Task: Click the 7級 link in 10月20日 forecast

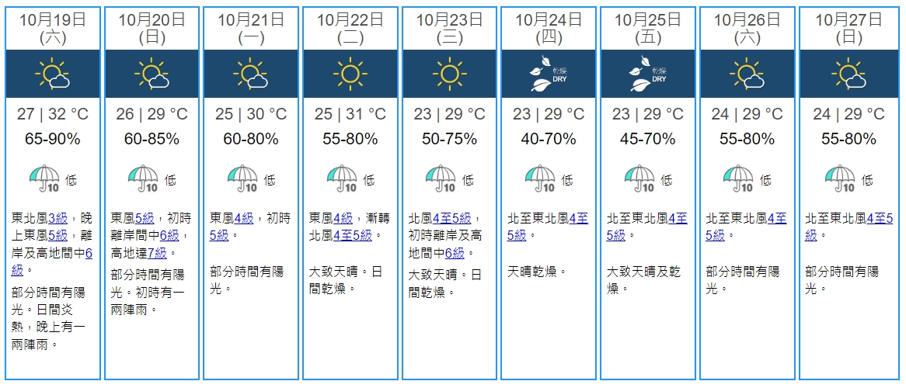Action: click(x=156, y=253)
